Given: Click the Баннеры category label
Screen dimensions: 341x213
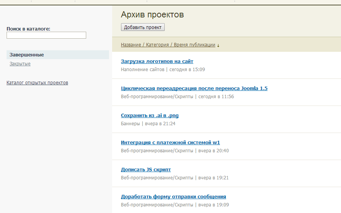Looking at the screenshot, I should click(130, 124).
